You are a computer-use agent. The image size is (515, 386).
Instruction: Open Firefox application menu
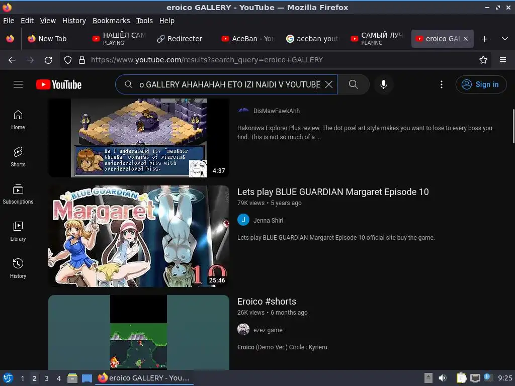coord(503,60)
